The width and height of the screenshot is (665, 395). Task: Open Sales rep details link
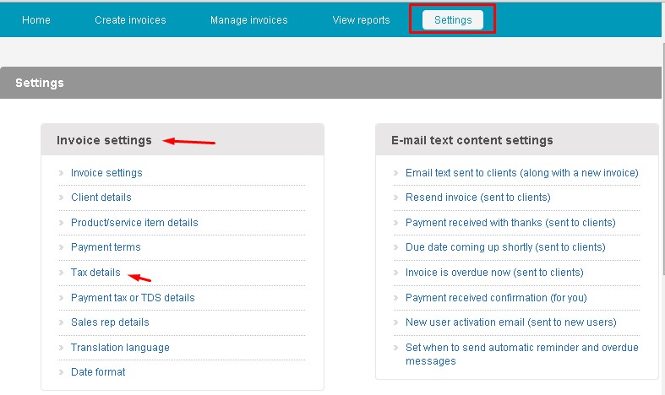[x=110, y=322]
